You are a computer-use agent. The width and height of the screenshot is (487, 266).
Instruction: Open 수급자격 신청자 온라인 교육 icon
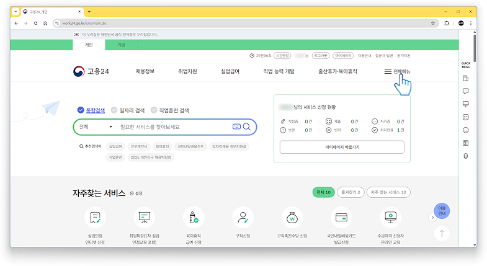pos(391,217)
